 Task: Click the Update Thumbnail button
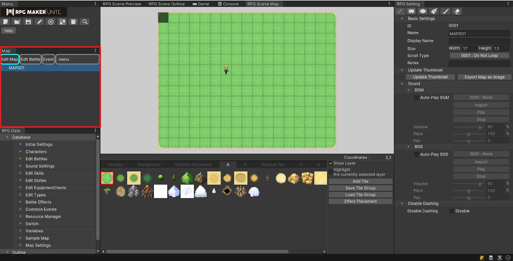pyautogui.click(x=430, y=77)
